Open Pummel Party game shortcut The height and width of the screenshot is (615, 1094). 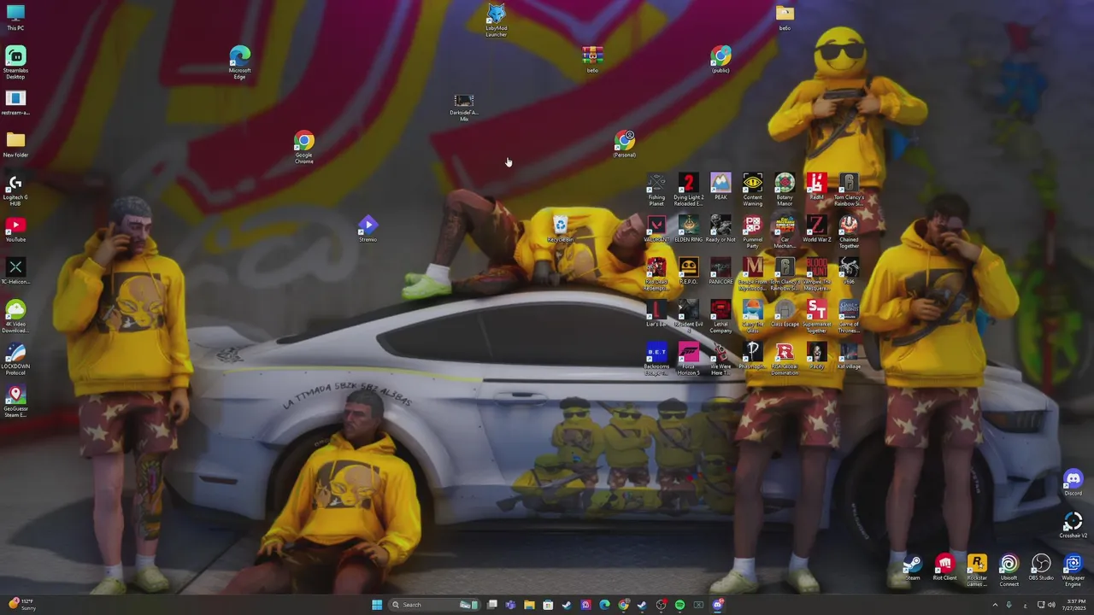752,231
